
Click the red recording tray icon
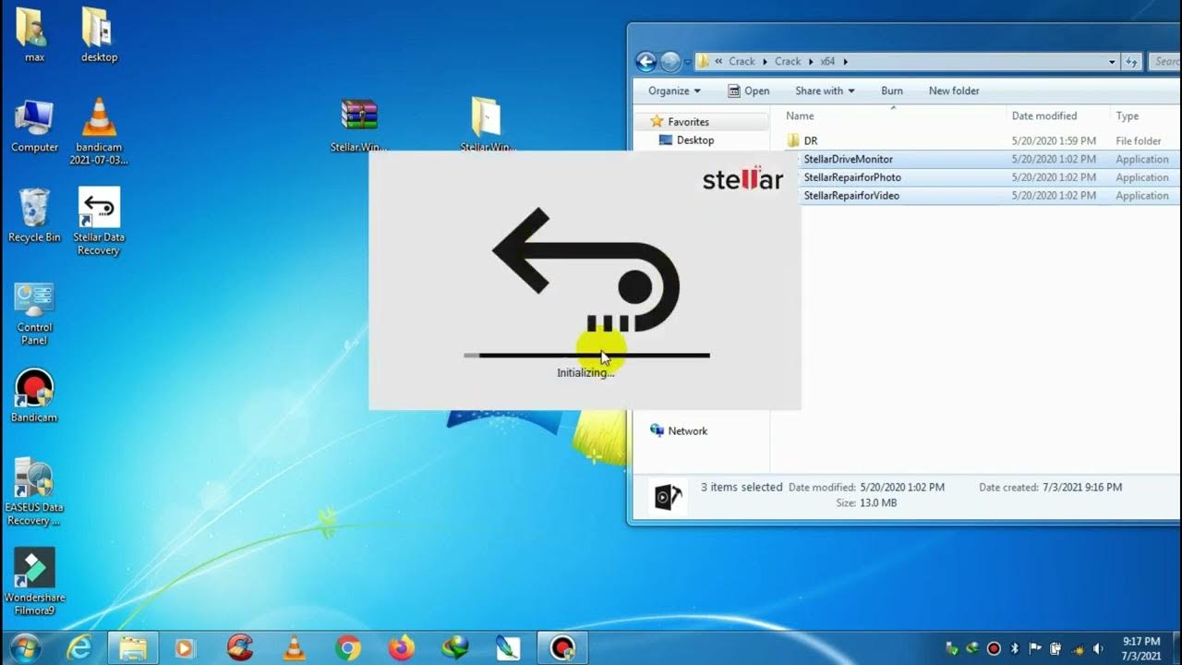994,648
